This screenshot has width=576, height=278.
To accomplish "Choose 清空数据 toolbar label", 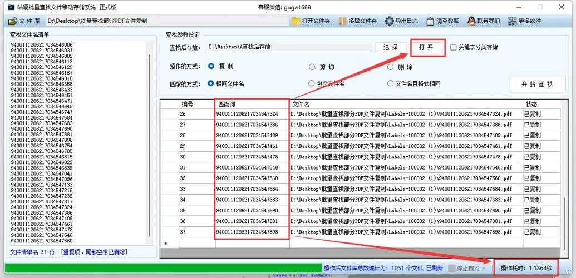I will 447,21.
